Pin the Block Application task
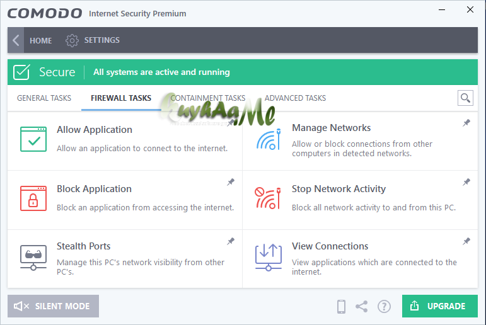 (231, 183)
